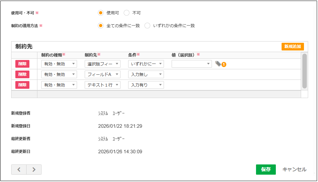
Task: Select the 使用可 radio button
Action: 101,13
